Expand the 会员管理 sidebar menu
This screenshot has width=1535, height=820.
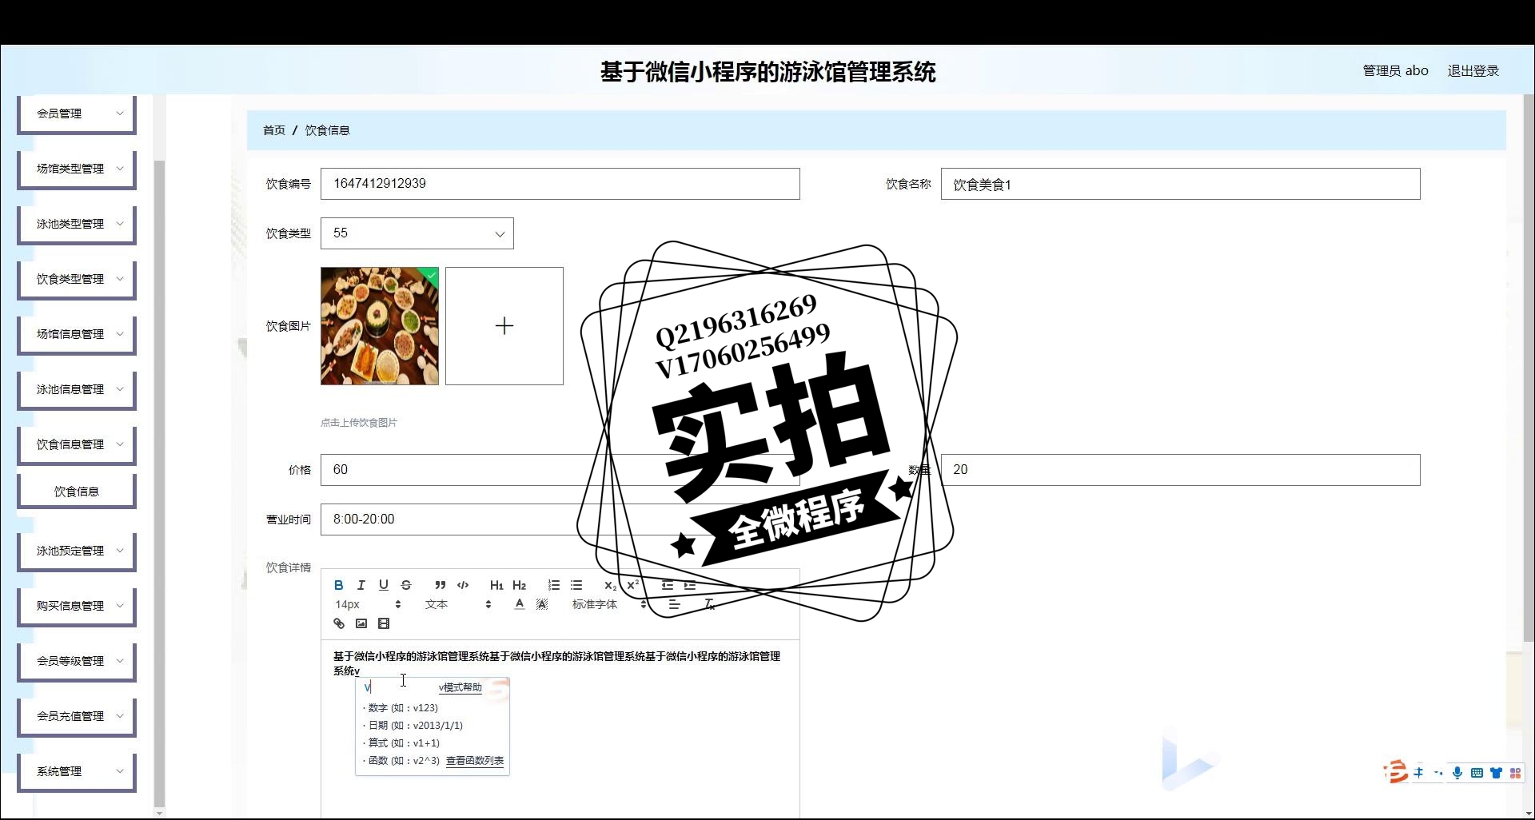77,113
